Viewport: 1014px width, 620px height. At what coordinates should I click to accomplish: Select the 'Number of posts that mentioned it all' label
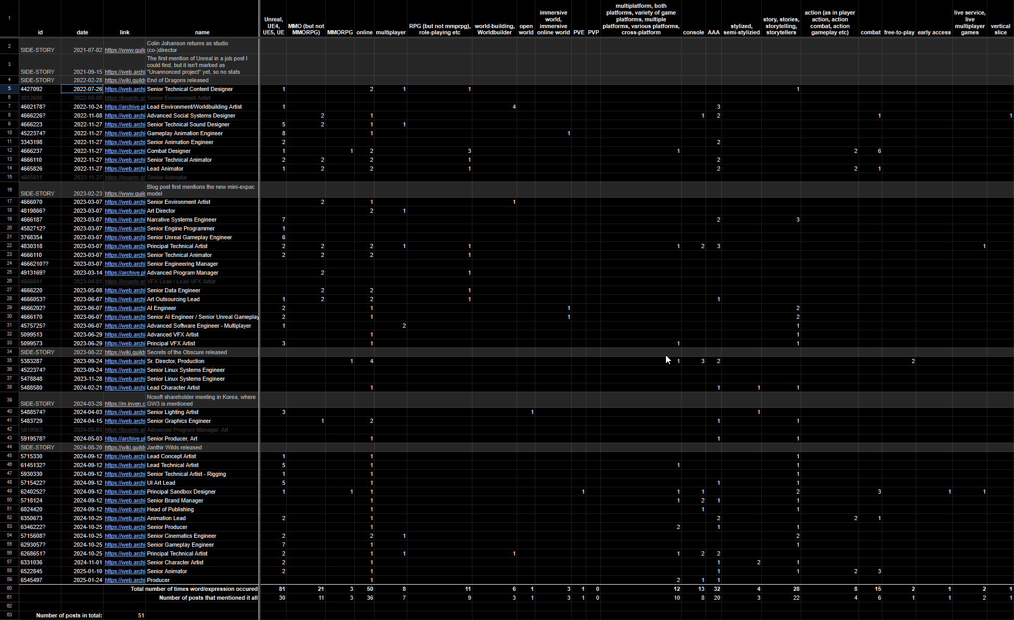coord(208,598)
